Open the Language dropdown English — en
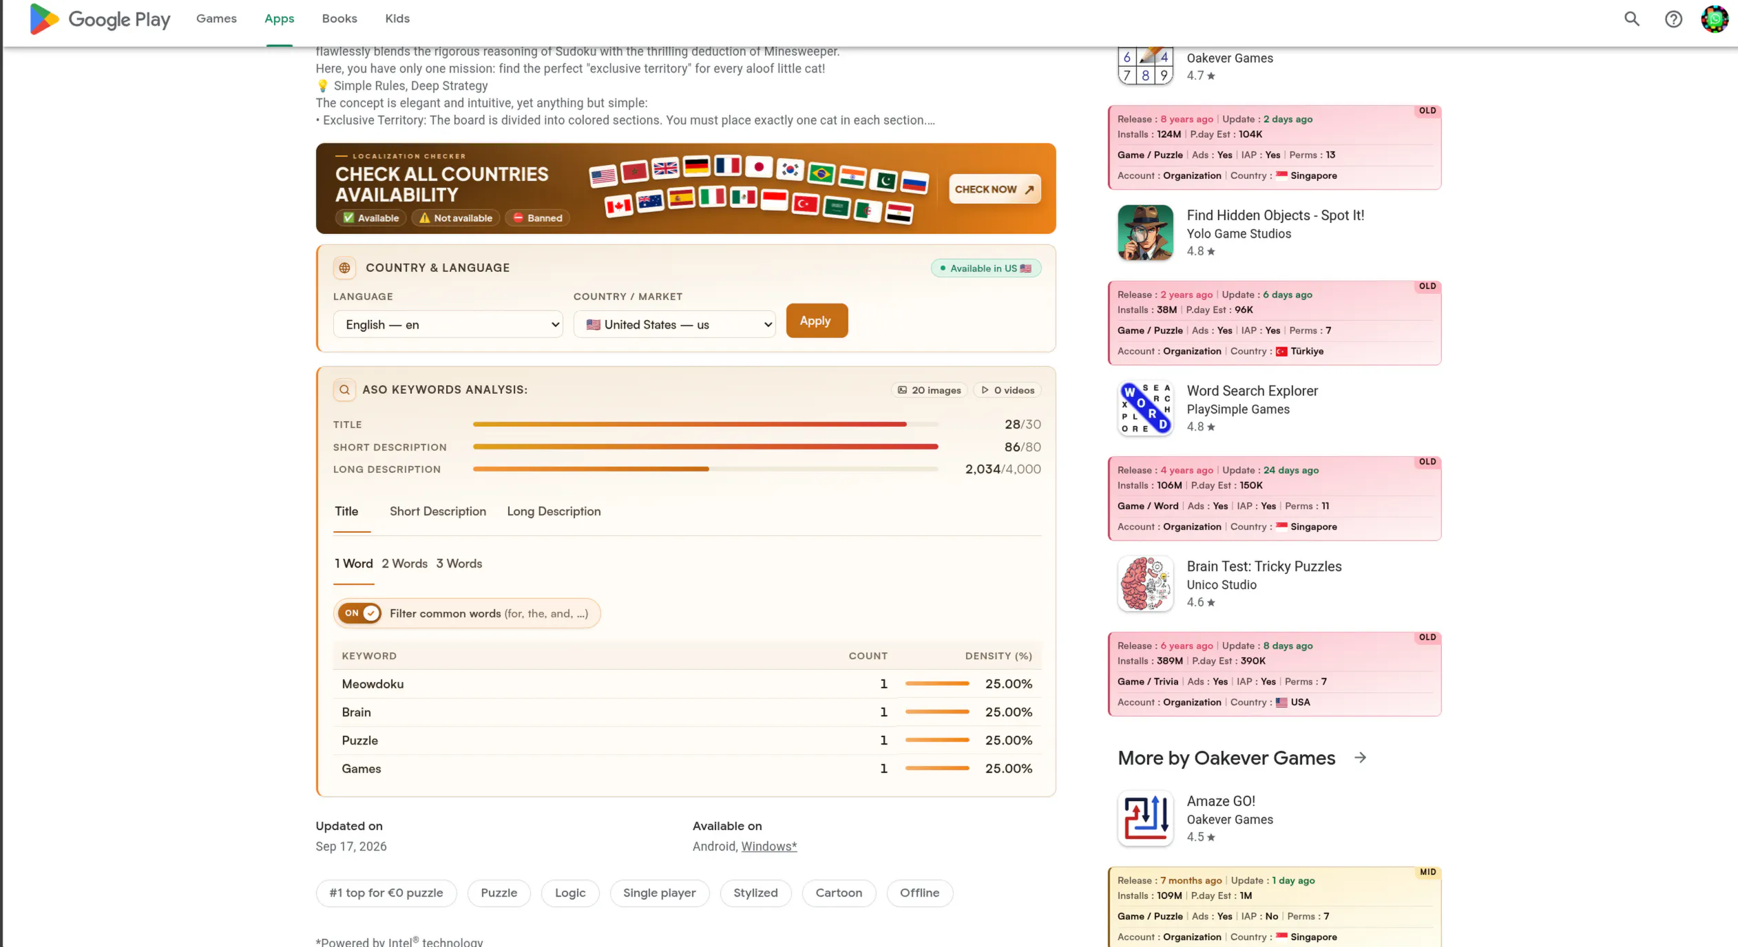 coord(448,324)
